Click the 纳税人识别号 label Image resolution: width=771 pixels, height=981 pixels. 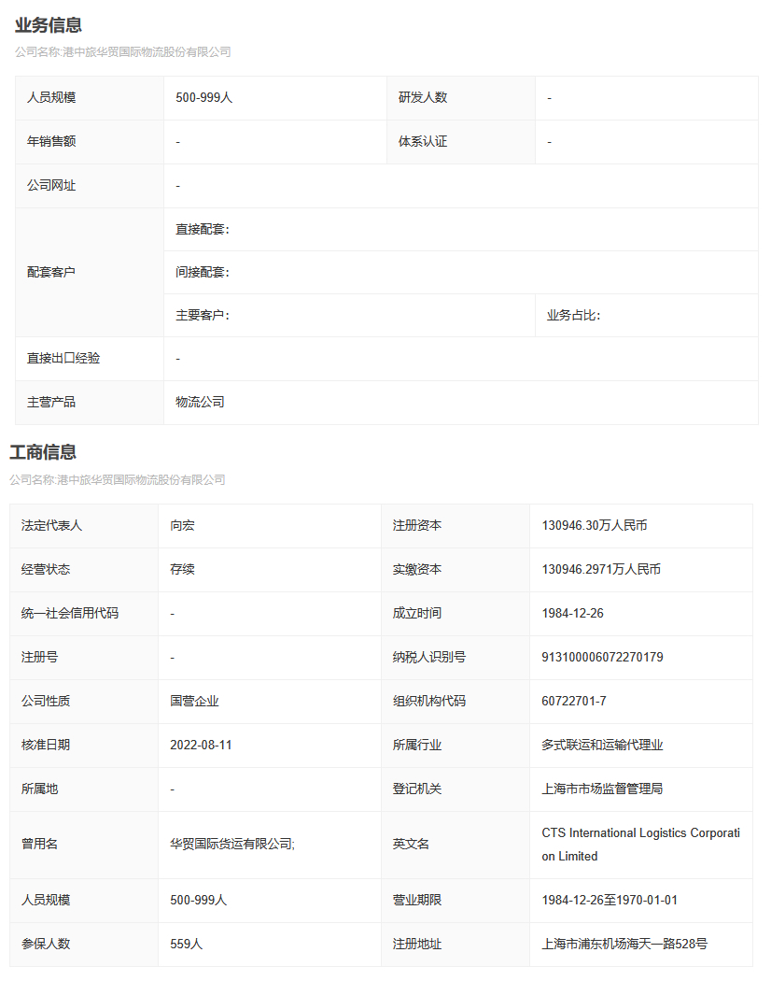click(429, 657)
